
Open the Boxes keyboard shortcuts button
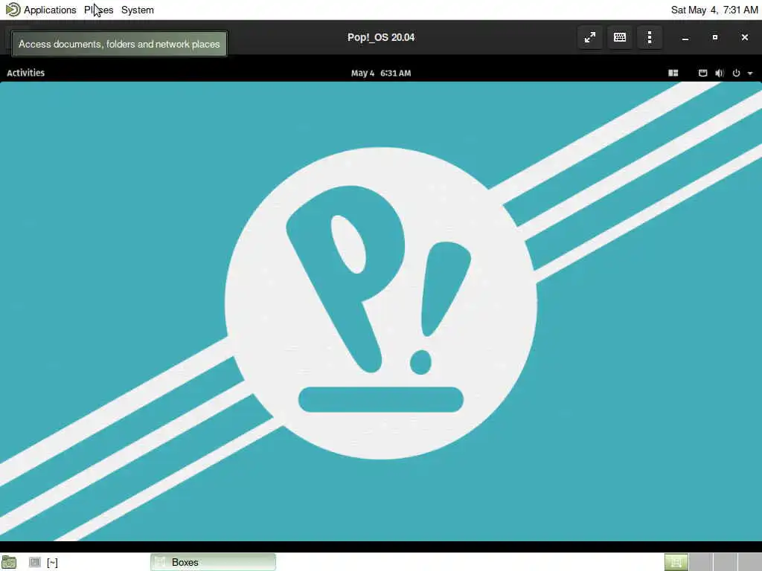[620, 37]
